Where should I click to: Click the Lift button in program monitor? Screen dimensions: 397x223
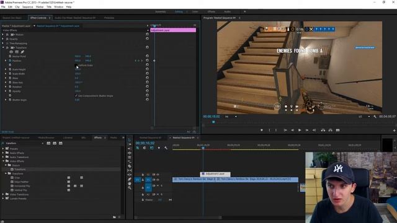pos(323,130)
